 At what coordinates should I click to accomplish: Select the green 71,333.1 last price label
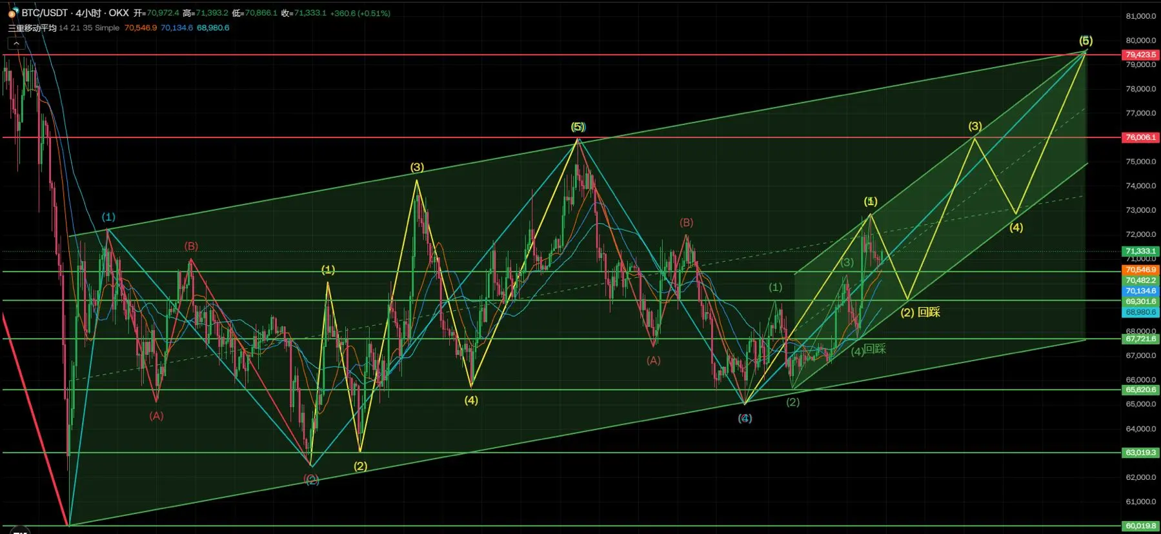1141,251
